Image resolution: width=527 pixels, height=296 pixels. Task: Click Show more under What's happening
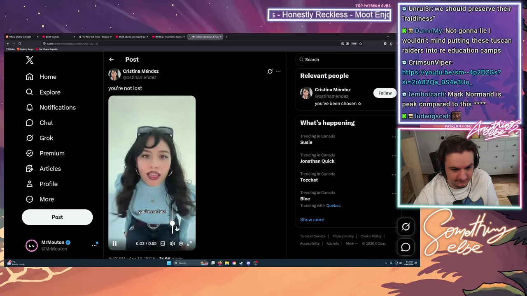coord(312,220)
